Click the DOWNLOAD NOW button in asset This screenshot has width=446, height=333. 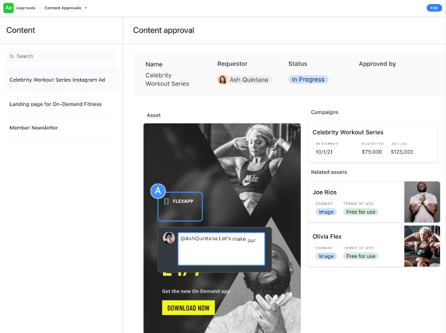pyautogui.click(x=188, y=308)
